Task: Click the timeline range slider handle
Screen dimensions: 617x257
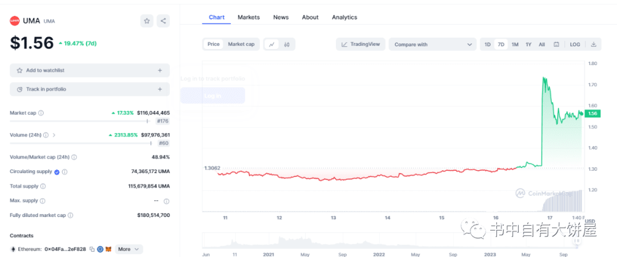Action: [577, 240]
